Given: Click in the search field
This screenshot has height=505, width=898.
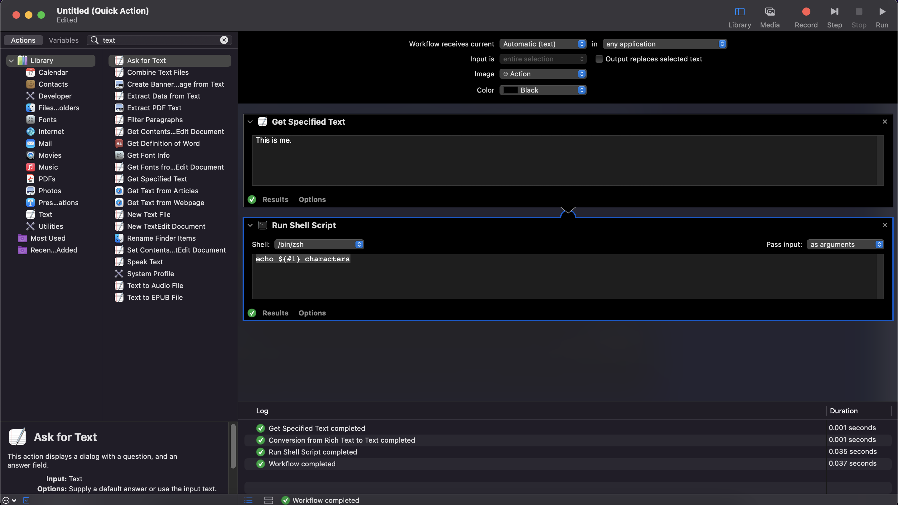Looking at the screenshot, I should pos(160,40).
